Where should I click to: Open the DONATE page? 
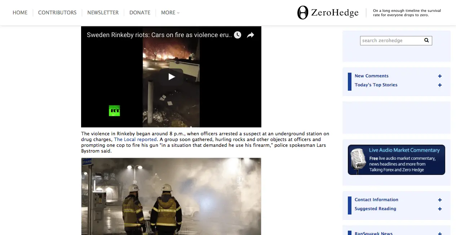(x=140, y=13)
